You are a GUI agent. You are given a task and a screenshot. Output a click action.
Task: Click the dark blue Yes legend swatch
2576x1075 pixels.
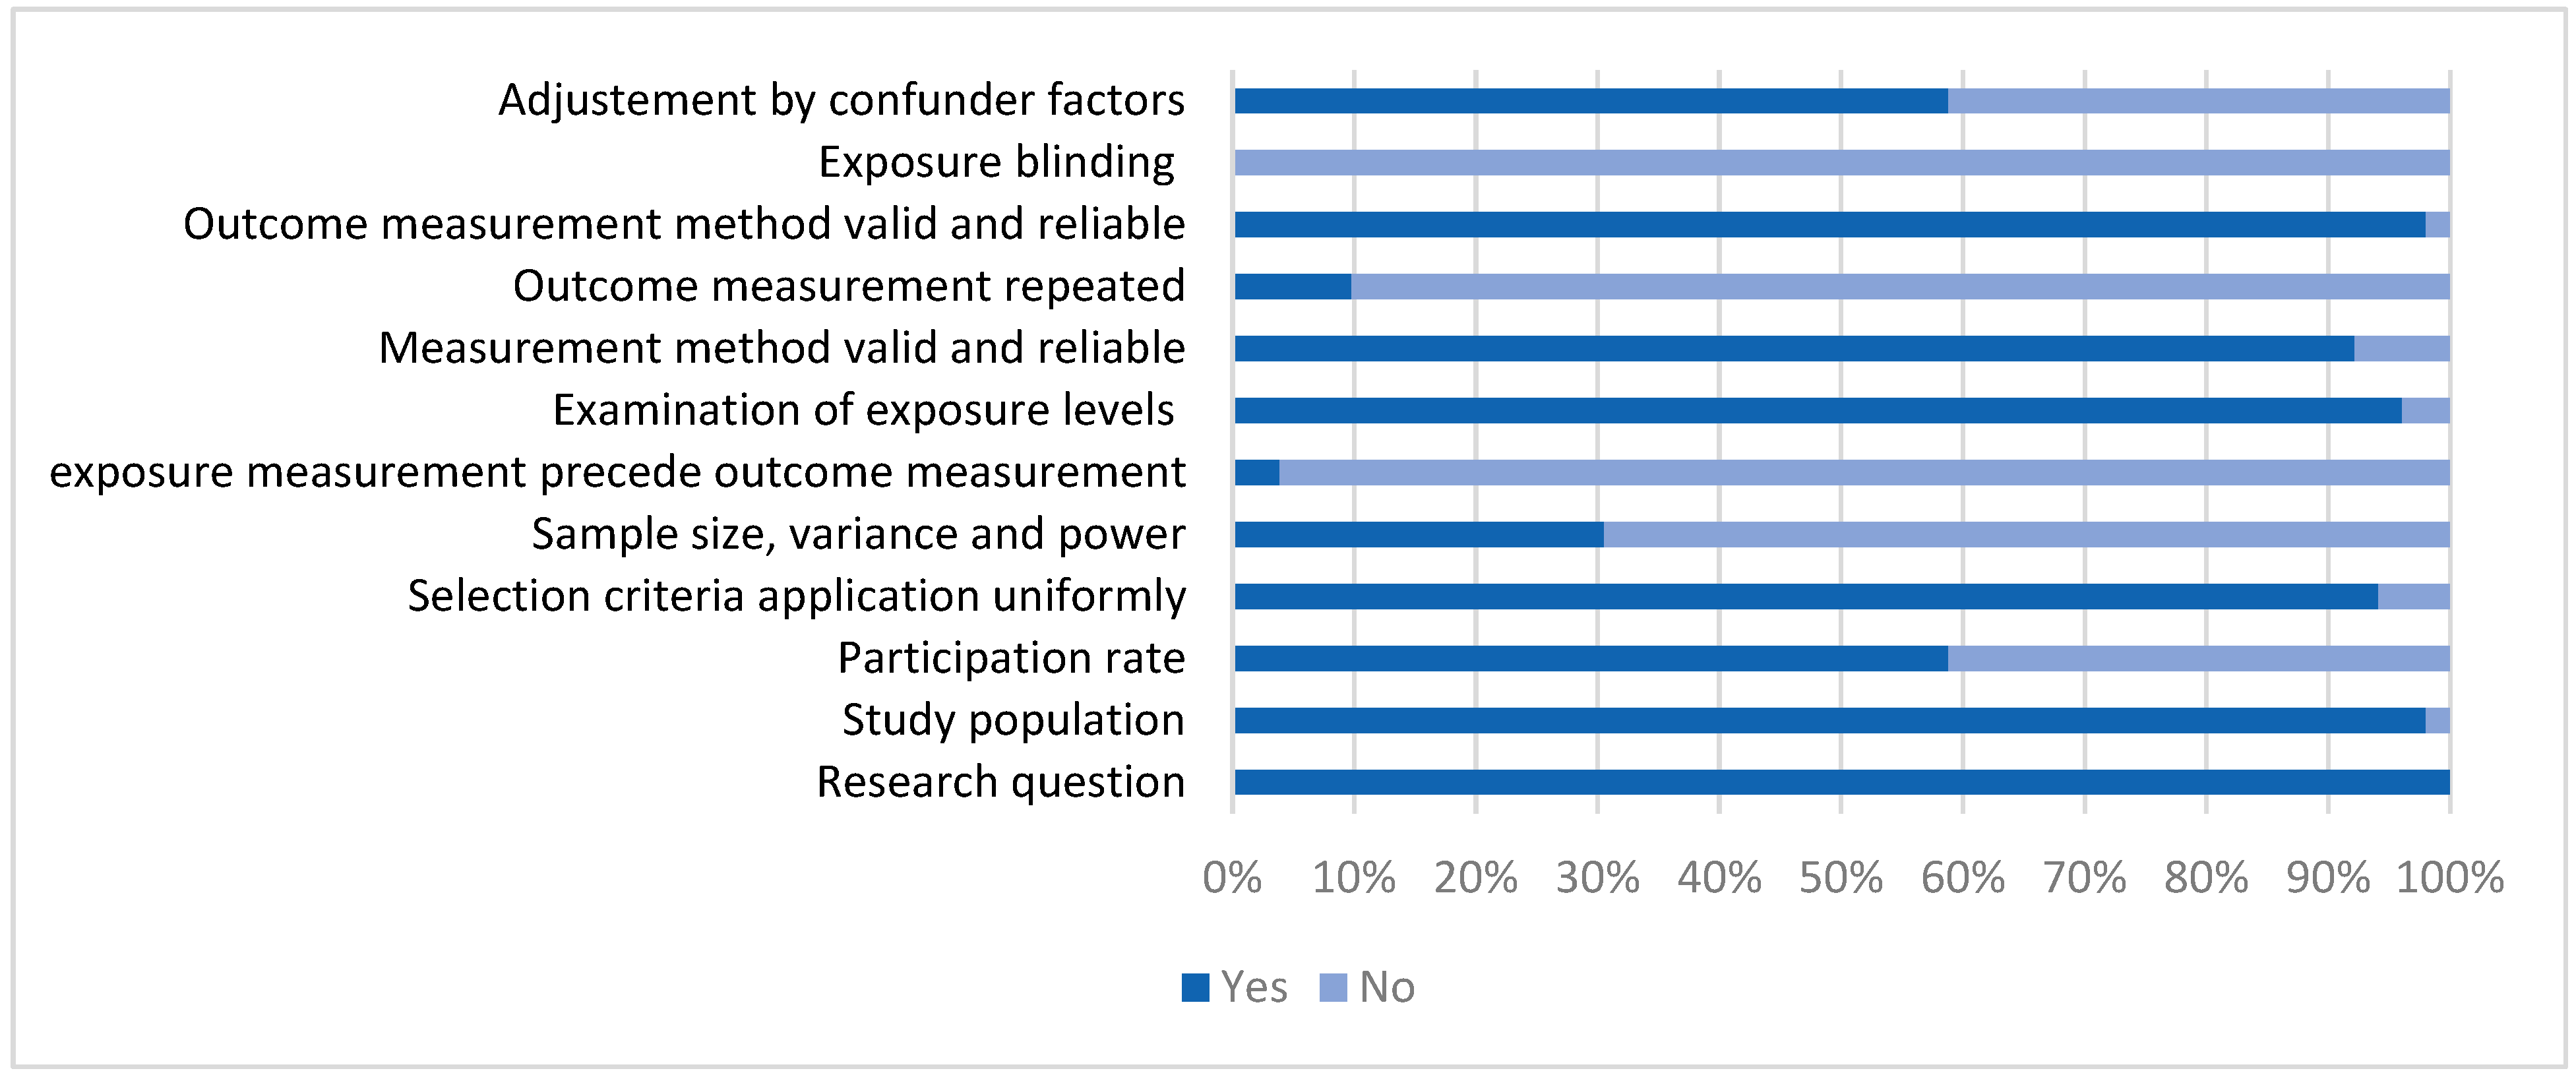tap(1195, 987)
